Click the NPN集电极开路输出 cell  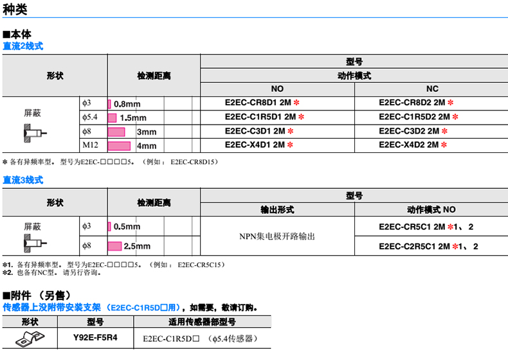click(x=277, y=236)
